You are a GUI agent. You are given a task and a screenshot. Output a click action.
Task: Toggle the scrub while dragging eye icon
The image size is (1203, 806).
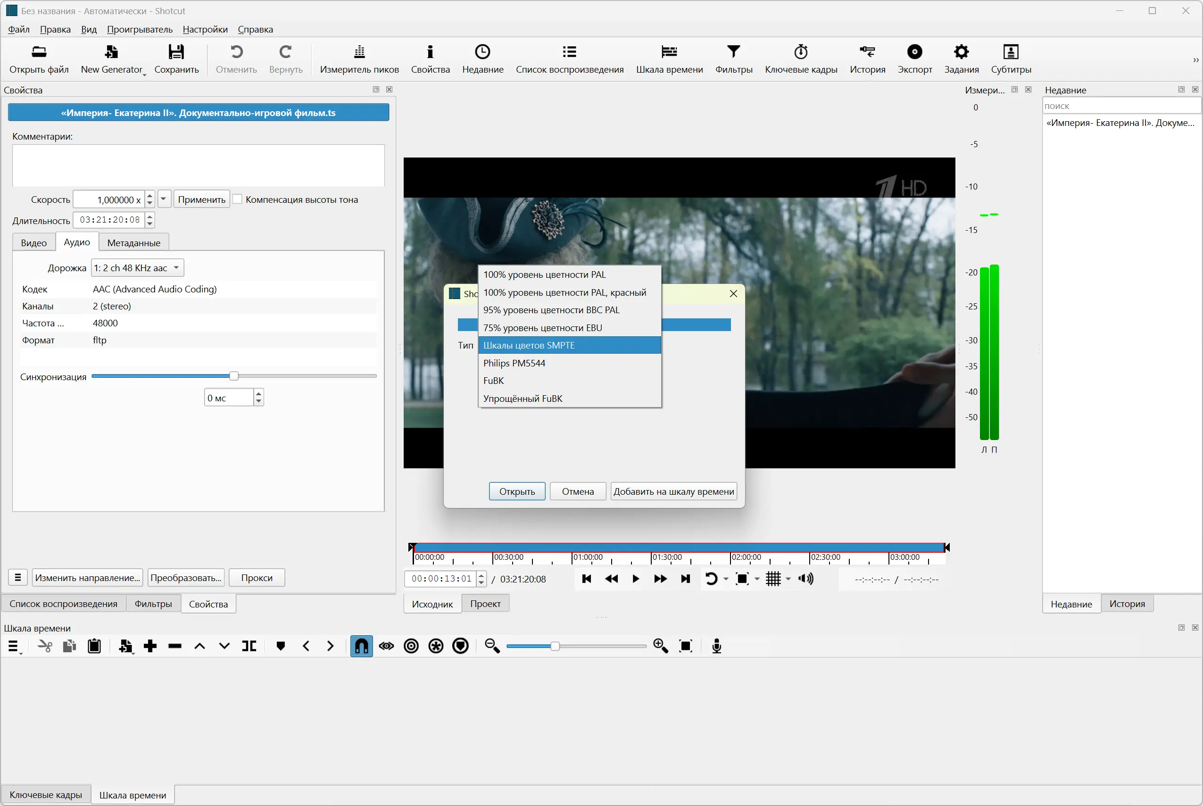pyautogui.click(x=386, y=646)
